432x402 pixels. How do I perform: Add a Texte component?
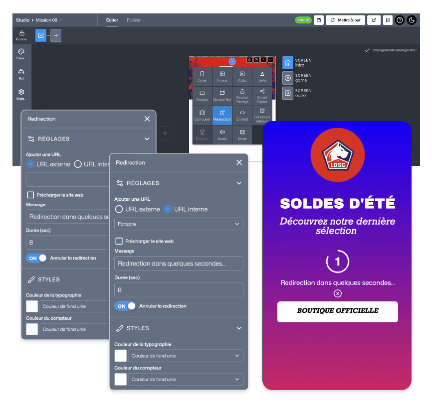tap(262, 77)
